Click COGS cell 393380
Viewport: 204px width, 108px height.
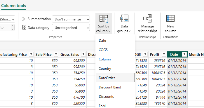coord(141,103)
